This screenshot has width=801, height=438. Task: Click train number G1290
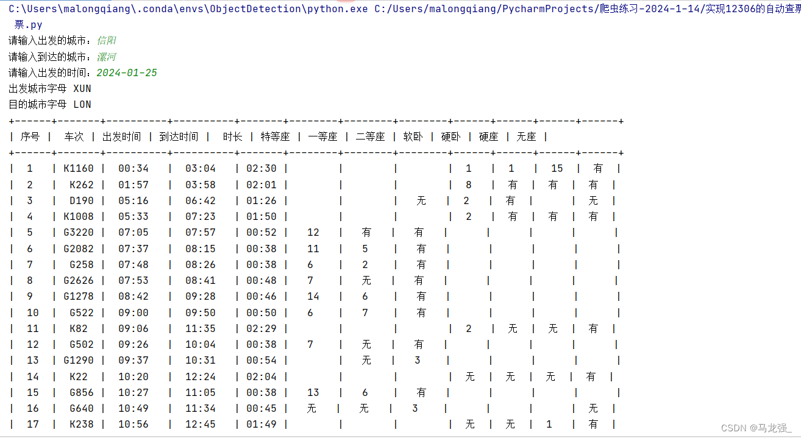coord(79,361)
